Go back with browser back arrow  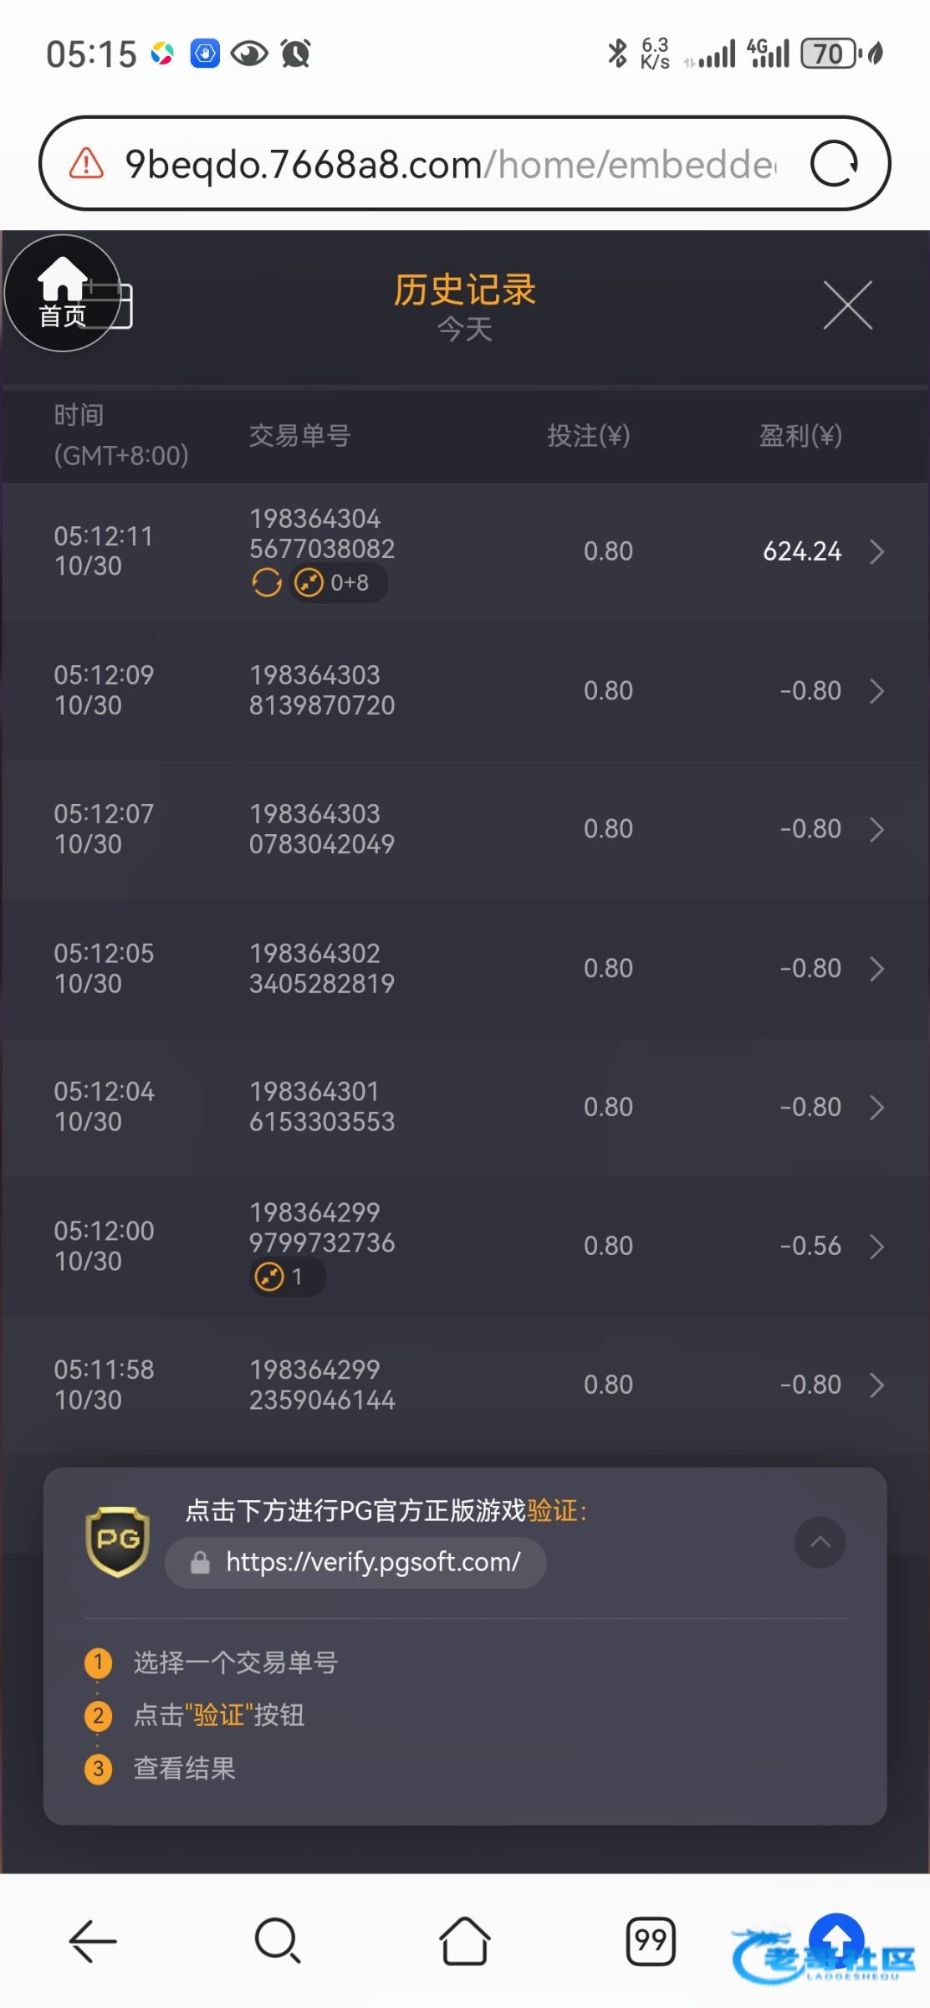click(x=93, y=1940)
